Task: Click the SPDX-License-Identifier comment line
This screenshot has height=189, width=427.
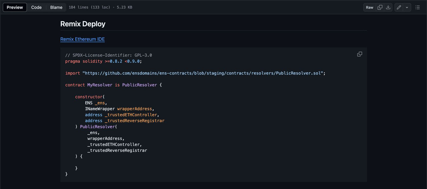Action: (x=108, y=55)
